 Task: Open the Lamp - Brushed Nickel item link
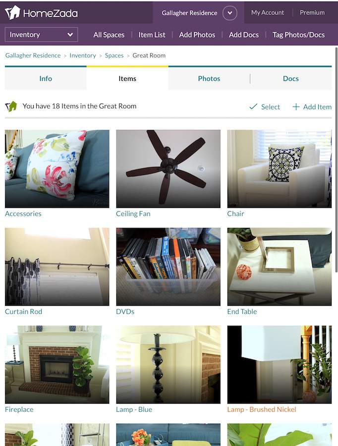tap(262, 409)
